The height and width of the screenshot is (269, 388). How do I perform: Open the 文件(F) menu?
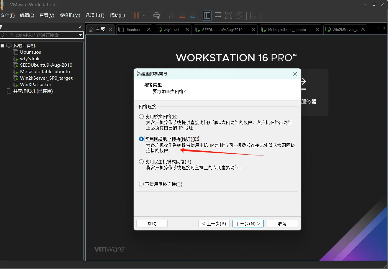point(7,15)
